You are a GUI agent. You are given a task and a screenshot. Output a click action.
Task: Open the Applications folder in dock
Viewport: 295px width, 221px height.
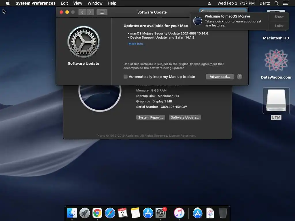(197, 213)
